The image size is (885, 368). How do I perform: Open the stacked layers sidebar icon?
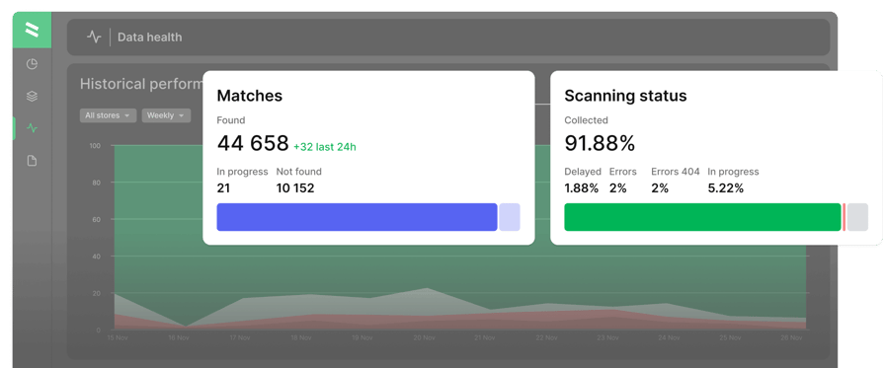click(x=33, y=97)
